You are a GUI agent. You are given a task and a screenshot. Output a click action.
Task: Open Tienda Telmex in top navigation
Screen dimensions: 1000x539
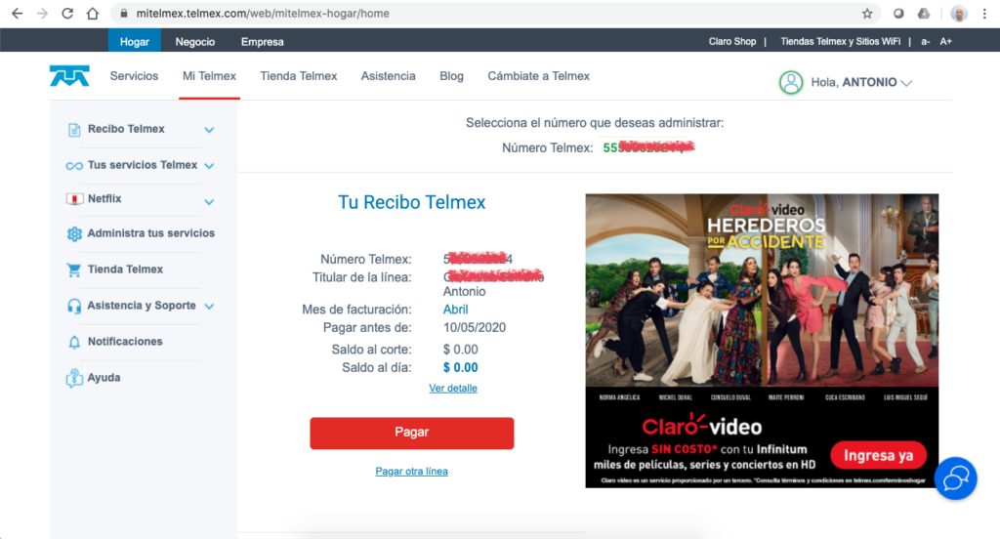click(x=299, y=76)
